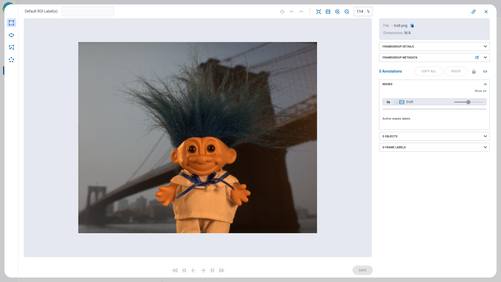Image resolution: width=501 pixels, height=282 pixels.
Task: Copy the troll.png file name
Action: (412, 26)
